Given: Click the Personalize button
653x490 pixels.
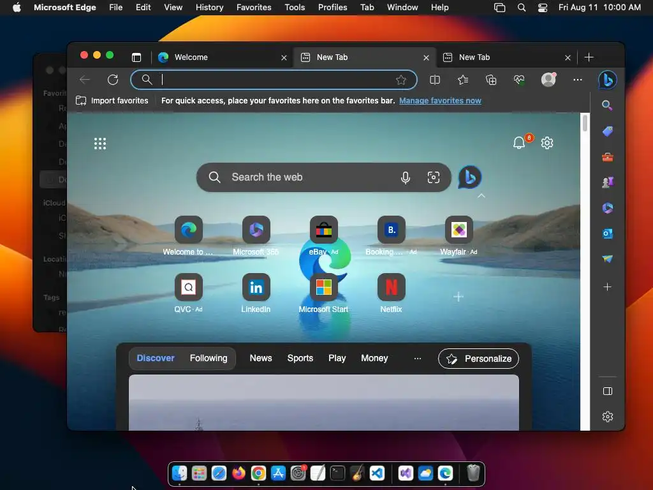Looking at the screenshot, I should [x=478, y=359].
